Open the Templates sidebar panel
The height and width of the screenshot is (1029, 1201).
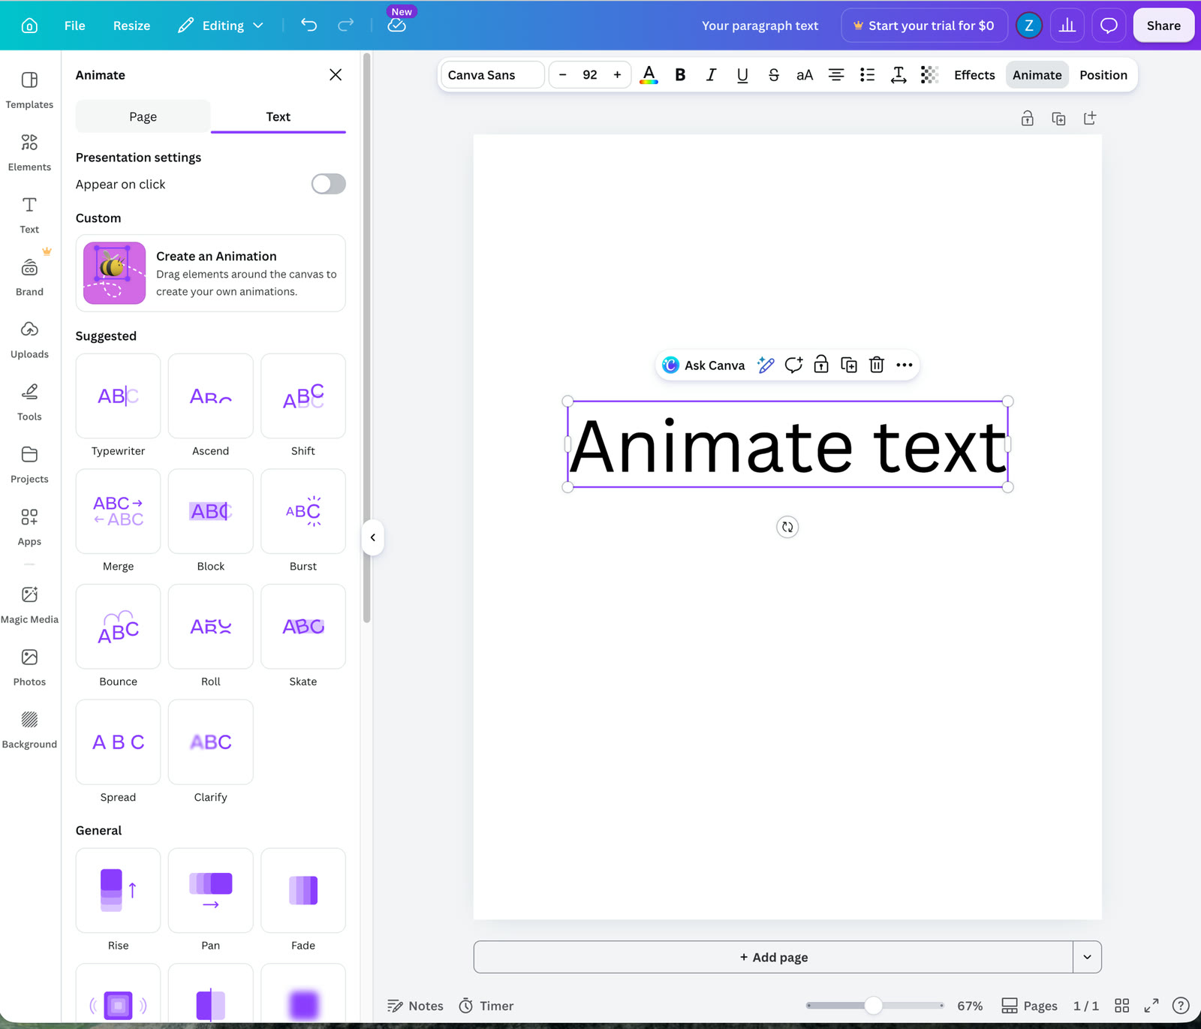pyautogui.click(x=29, y=90)
